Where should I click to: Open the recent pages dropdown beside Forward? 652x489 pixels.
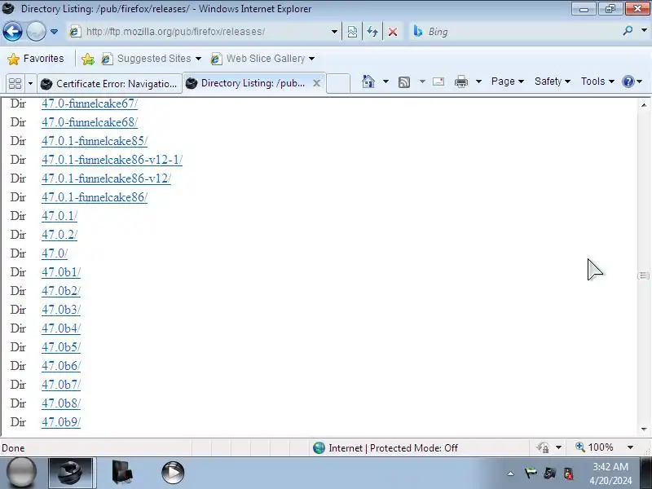point(54,32)
